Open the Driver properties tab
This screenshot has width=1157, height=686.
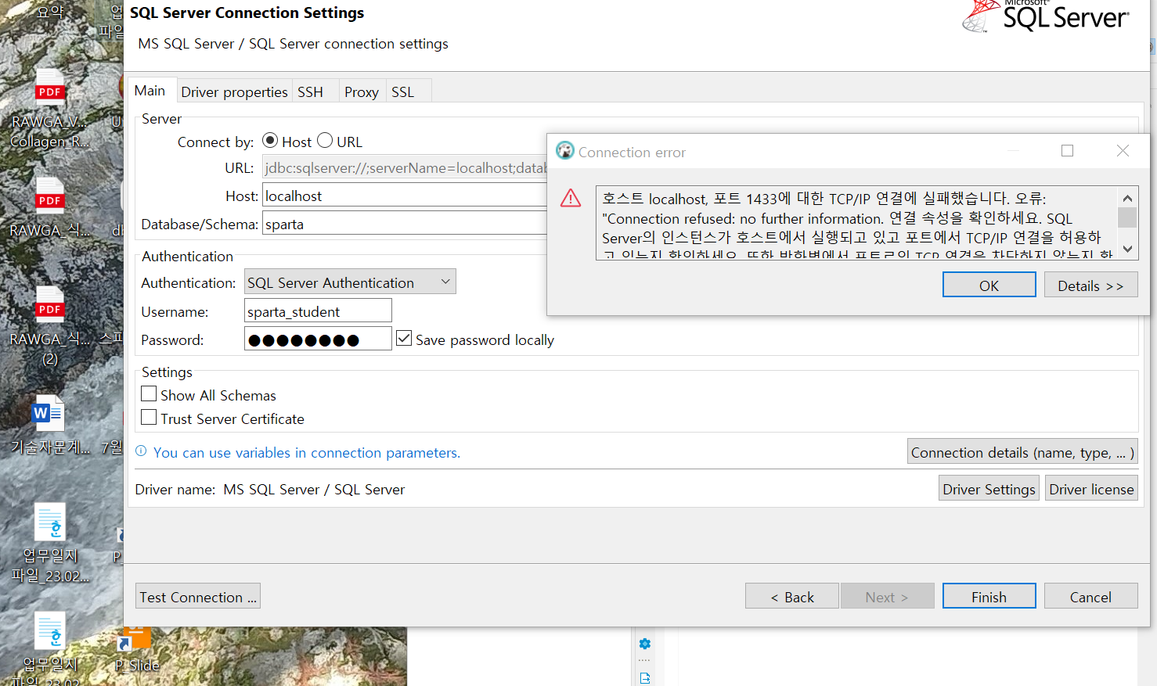pos(235,92)
